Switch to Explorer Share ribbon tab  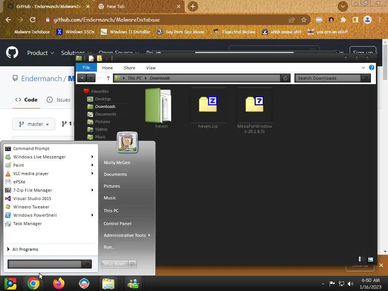tap(130, 68)
